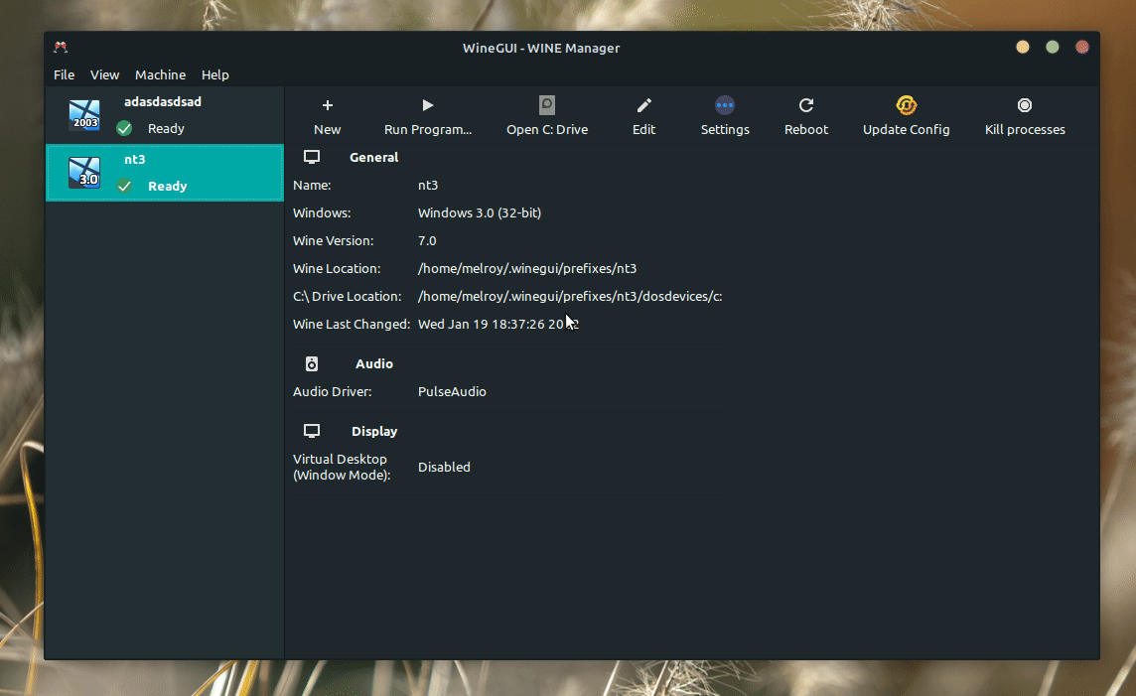Open the Help menu

click(215, 74)
